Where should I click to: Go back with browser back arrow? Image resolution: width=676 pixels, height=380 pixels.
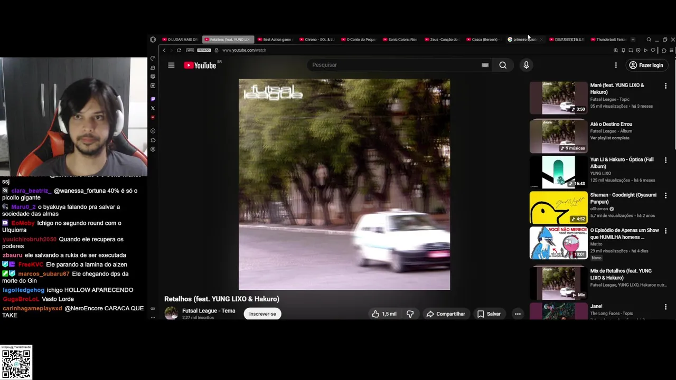[x=164, y=50]
